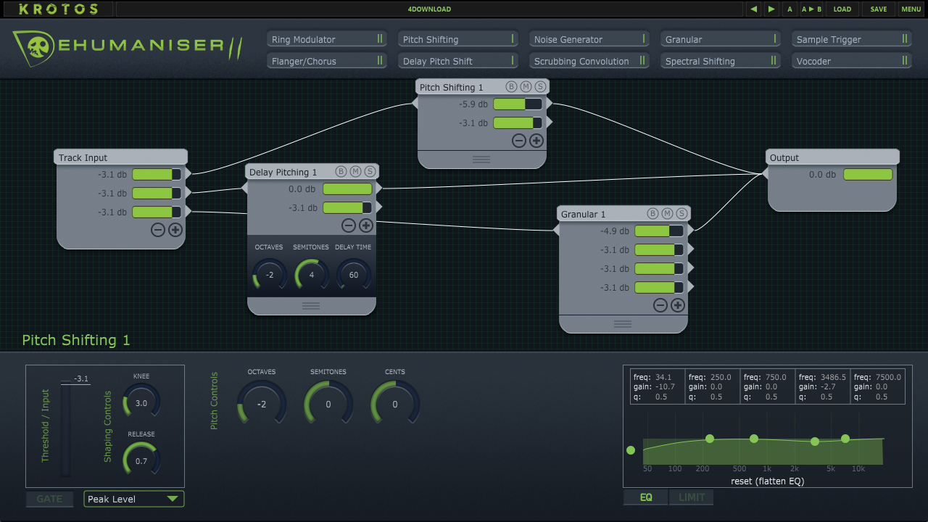The height and width of the screenshot is (522, 928).
Task: Click minus icon on Granular 1 node
Action: point(660,305)
